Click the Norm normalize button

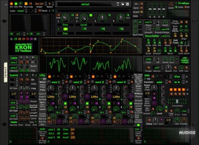pos(186,51)
